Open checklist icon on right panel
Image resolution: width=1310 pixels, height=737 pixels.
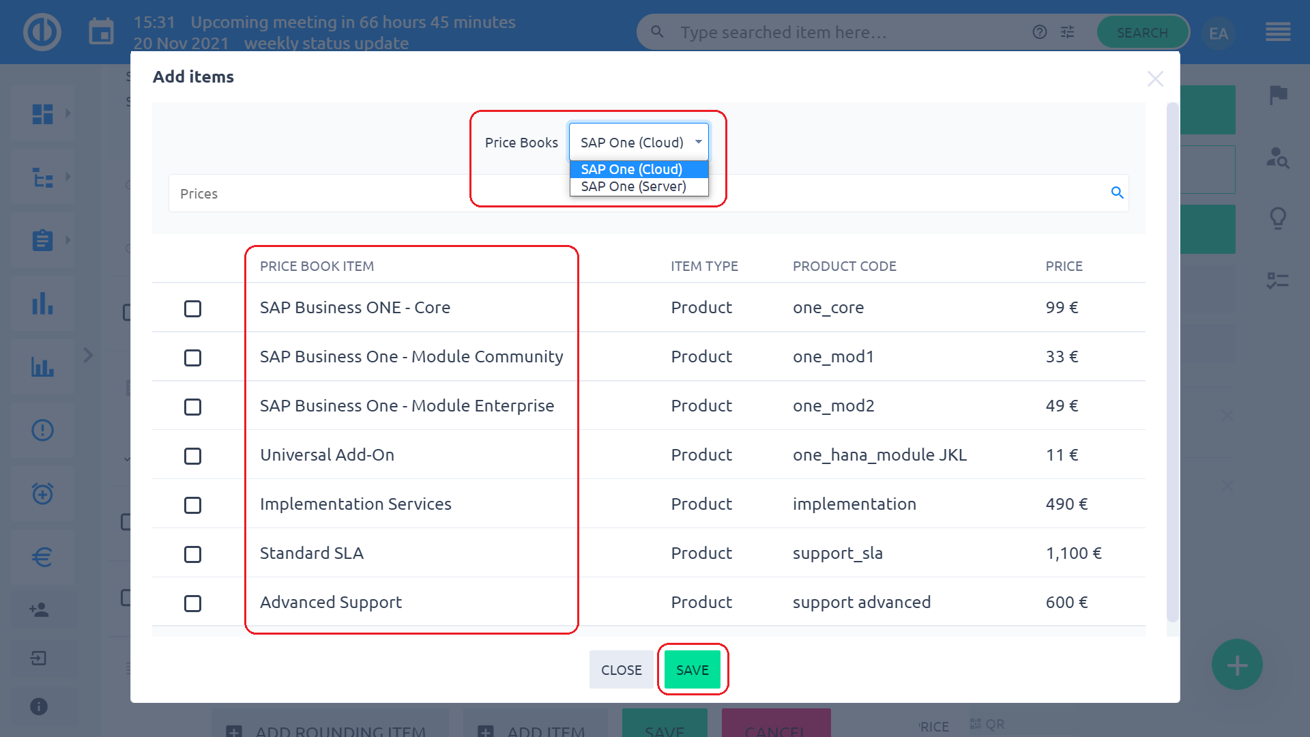coord(1278,280)
